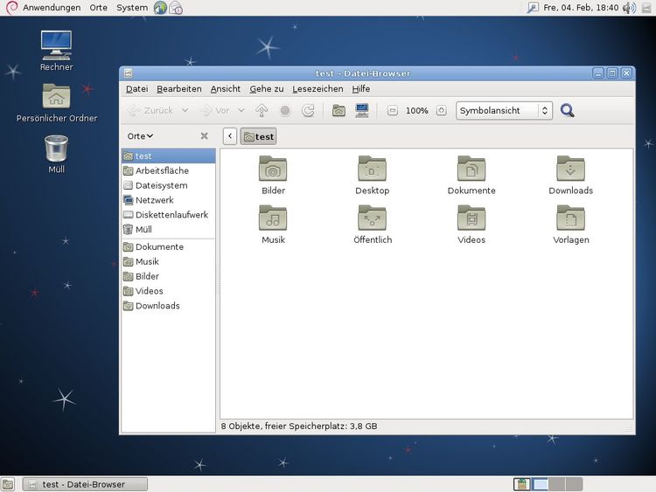Click the test path bar button
The height and width of the screenshot is (492, 656).
click(x=258, y=136)
